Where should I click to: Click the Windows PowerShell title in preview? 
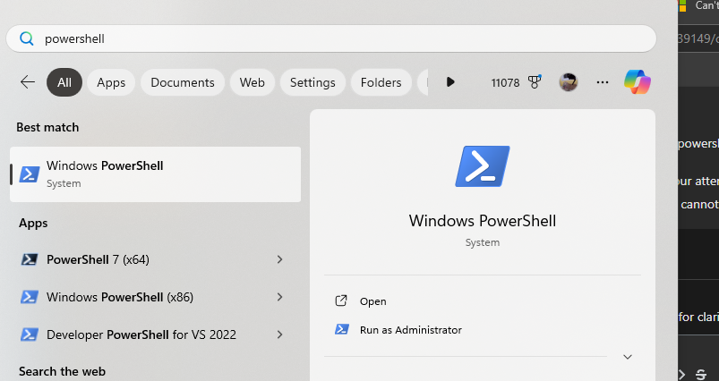point(483,221)
